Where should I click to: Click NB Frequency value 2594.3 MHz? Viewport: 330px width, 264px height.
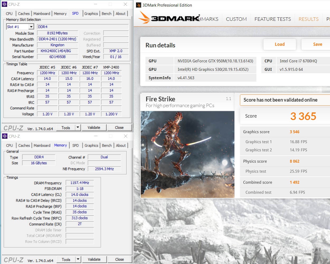point(104,169)
